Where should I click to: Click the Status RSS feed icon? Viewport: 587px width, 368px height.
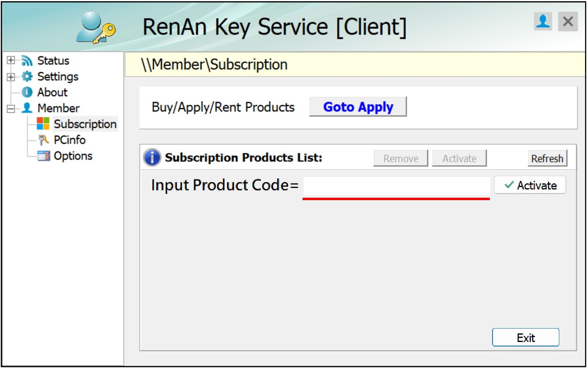click(27, 61)
